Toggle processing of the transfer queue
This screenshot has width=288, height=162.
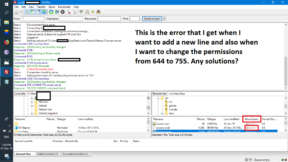tap(57, 12)
